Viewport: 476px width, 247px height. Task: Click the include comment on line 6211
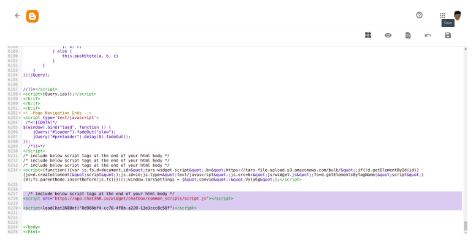[x=96, y=156]
